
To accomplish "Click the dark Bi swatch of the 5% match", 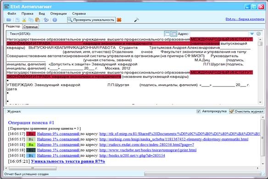I will tap(31, 150).
